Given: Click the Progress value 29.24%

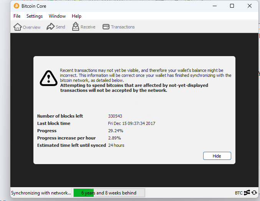Looking at the screenshot, I should click(x=116, y=131).
